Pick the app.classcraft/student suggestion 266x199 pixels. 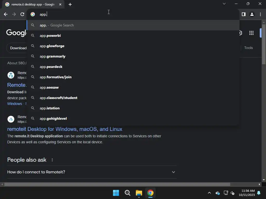[133, 98]
